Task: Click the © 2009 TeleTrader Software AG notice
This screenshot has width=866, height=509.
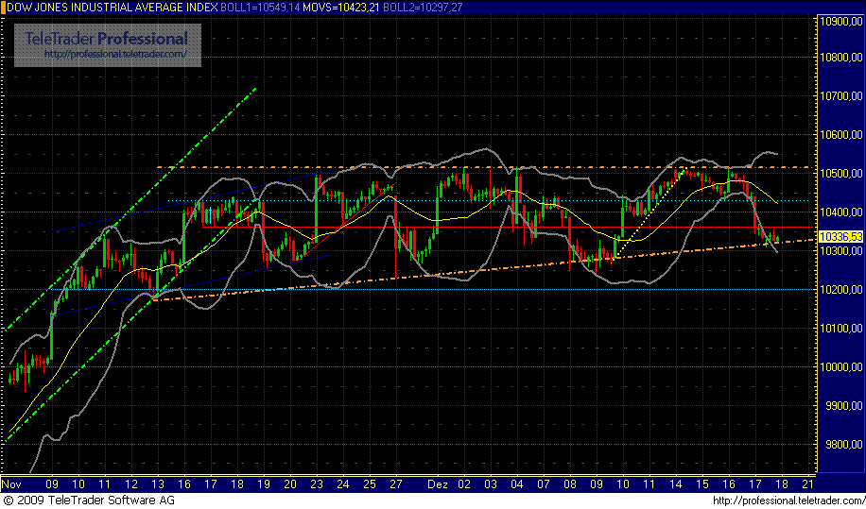Action: point(88,501)
